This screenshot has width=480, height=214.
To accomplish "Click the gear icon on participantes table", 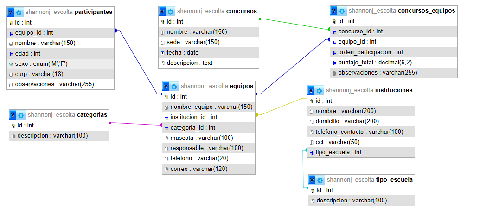I will tap(19, 12).
